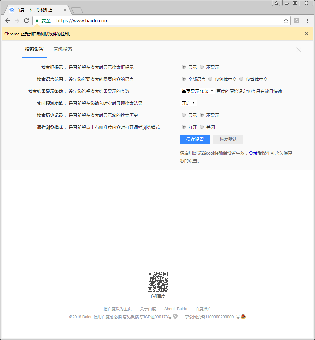Select 不显示 for 搜索历史记录
The width and height of the screenshot is (315, 340).
[x=202, y=115]
